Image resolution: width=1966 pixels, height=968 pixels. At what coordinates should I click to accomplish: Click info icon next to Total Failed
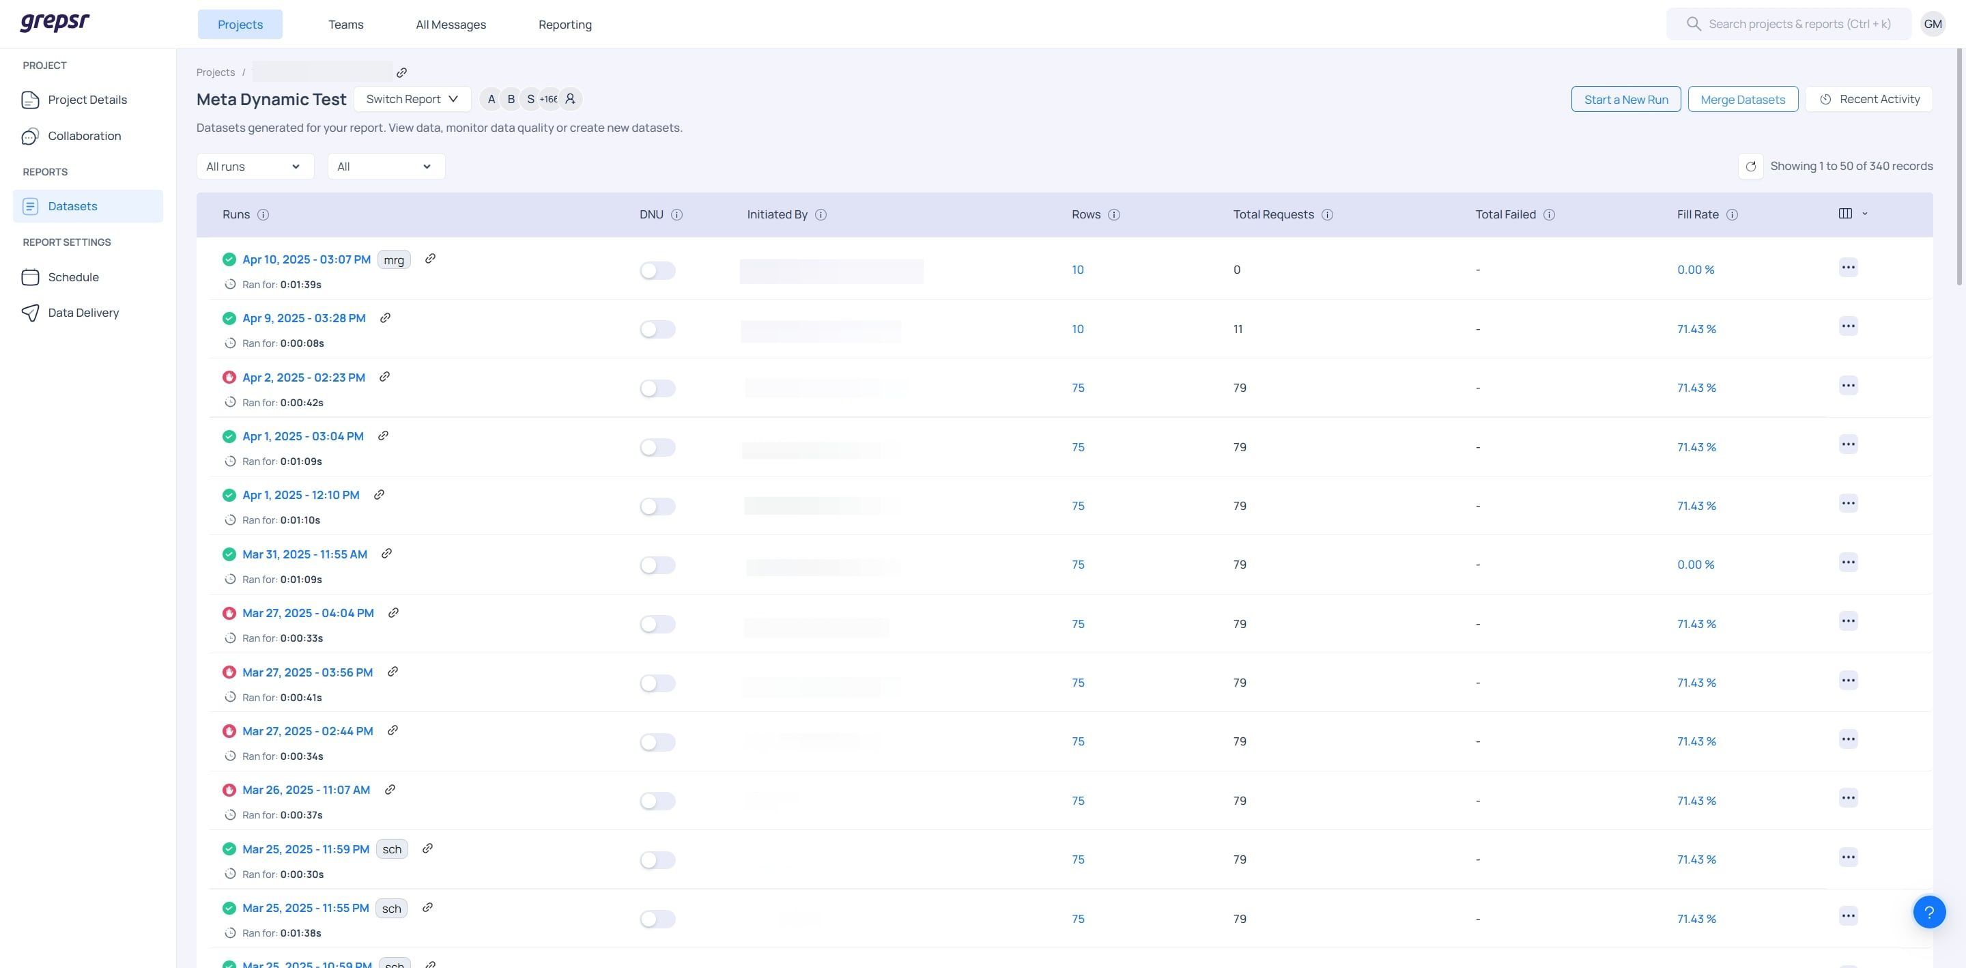[x=1550, y=214]
